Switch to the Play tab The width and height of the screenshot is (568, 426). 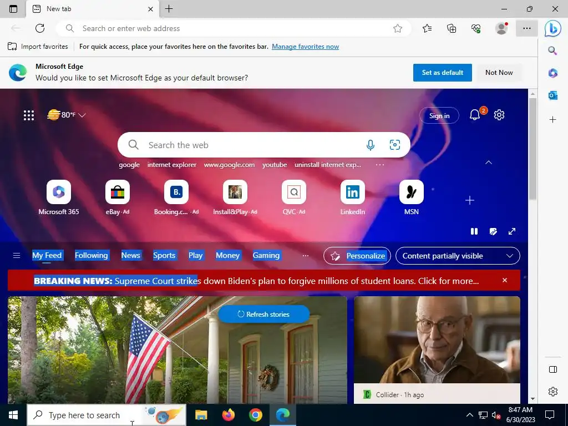(195, 255)
